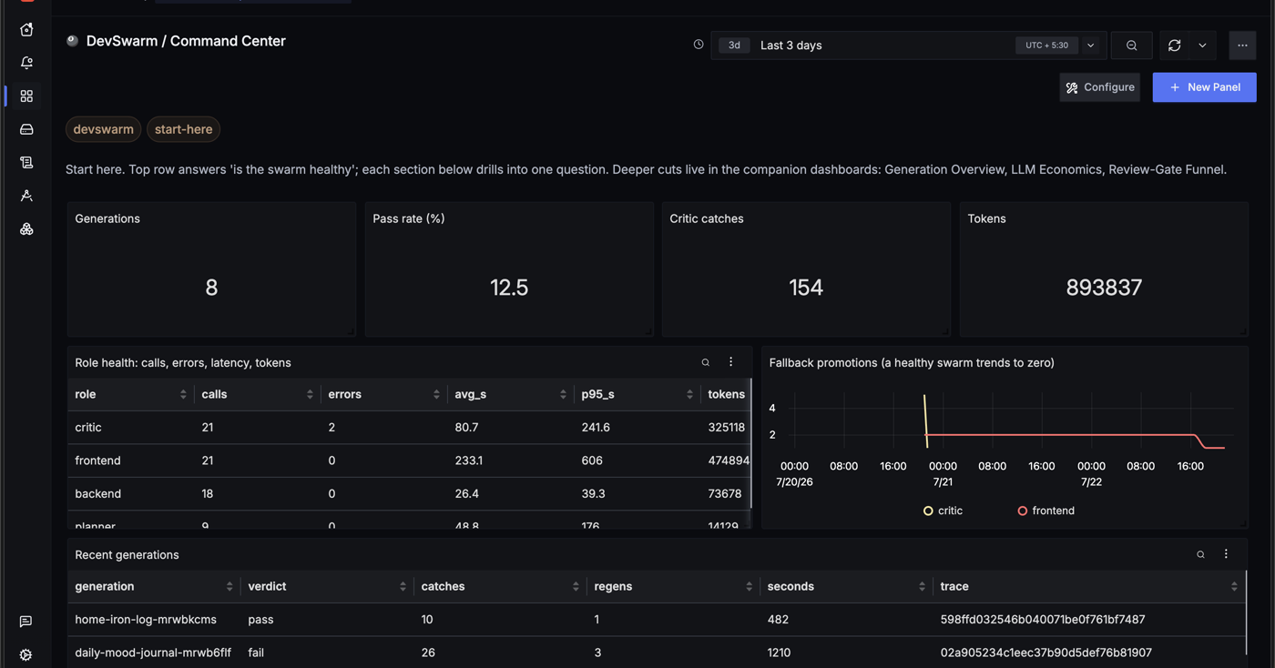The image size is (1275, 668).
Task: Click the DevSwarm / Command Center title
Action: pyautogui.click(x=186, y=41)
